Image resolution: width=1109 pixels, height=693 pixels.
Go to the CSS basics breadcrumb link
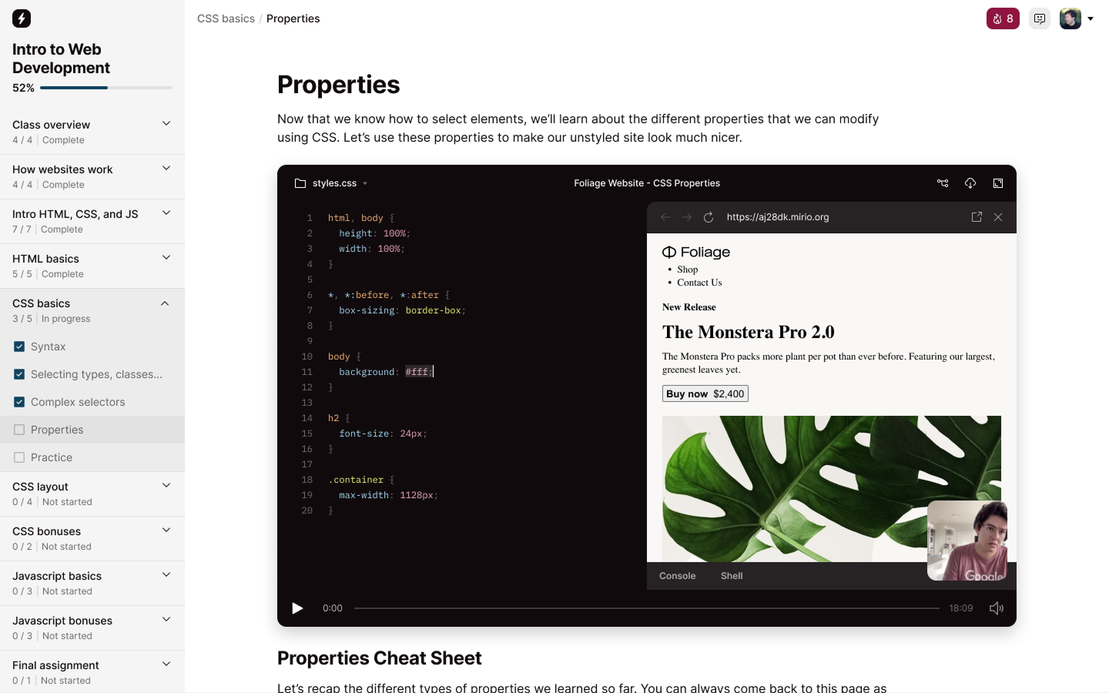(226, 18)
